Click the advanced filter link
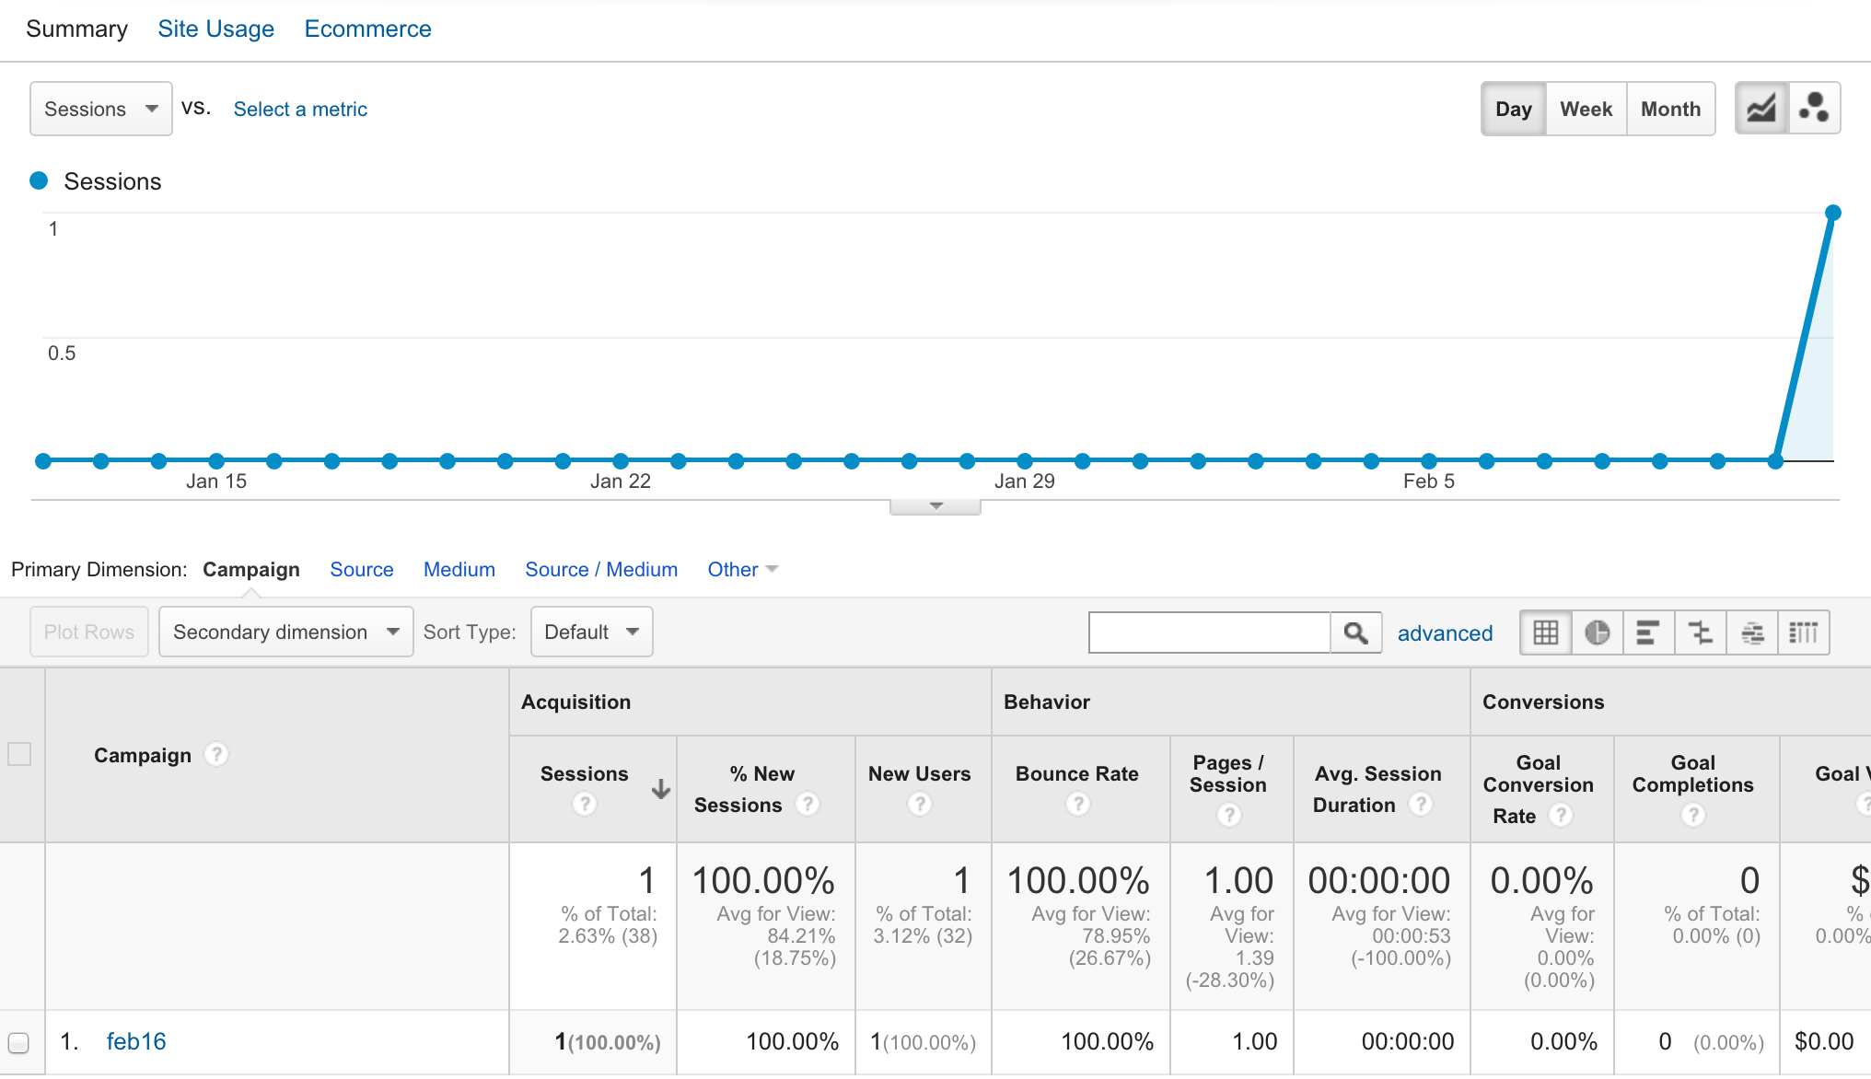The height and width of the screenshot is (1079, 1871). click(1445, 633)
